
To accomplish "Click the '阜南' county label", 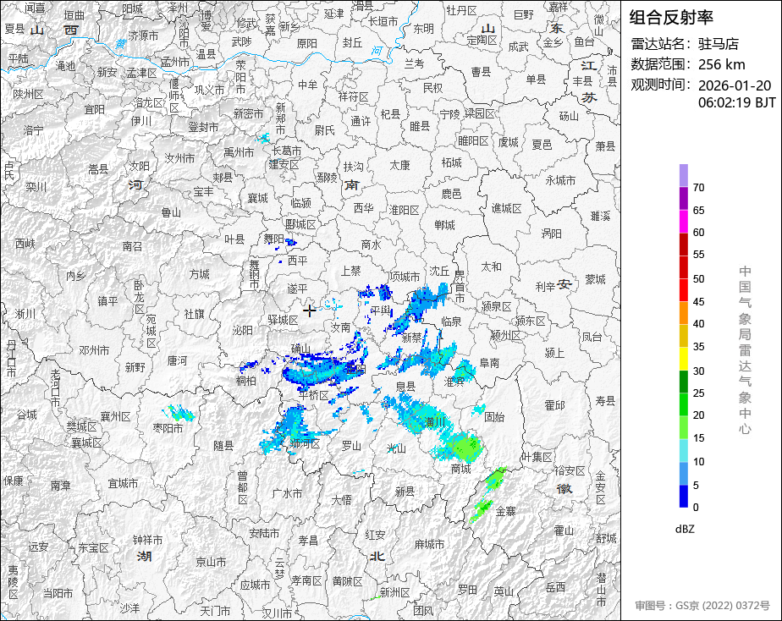I will 489,363.
